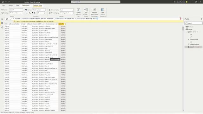Open the File menu
The width and height of the screenshot is (203, 114).
tap(3, 5)
